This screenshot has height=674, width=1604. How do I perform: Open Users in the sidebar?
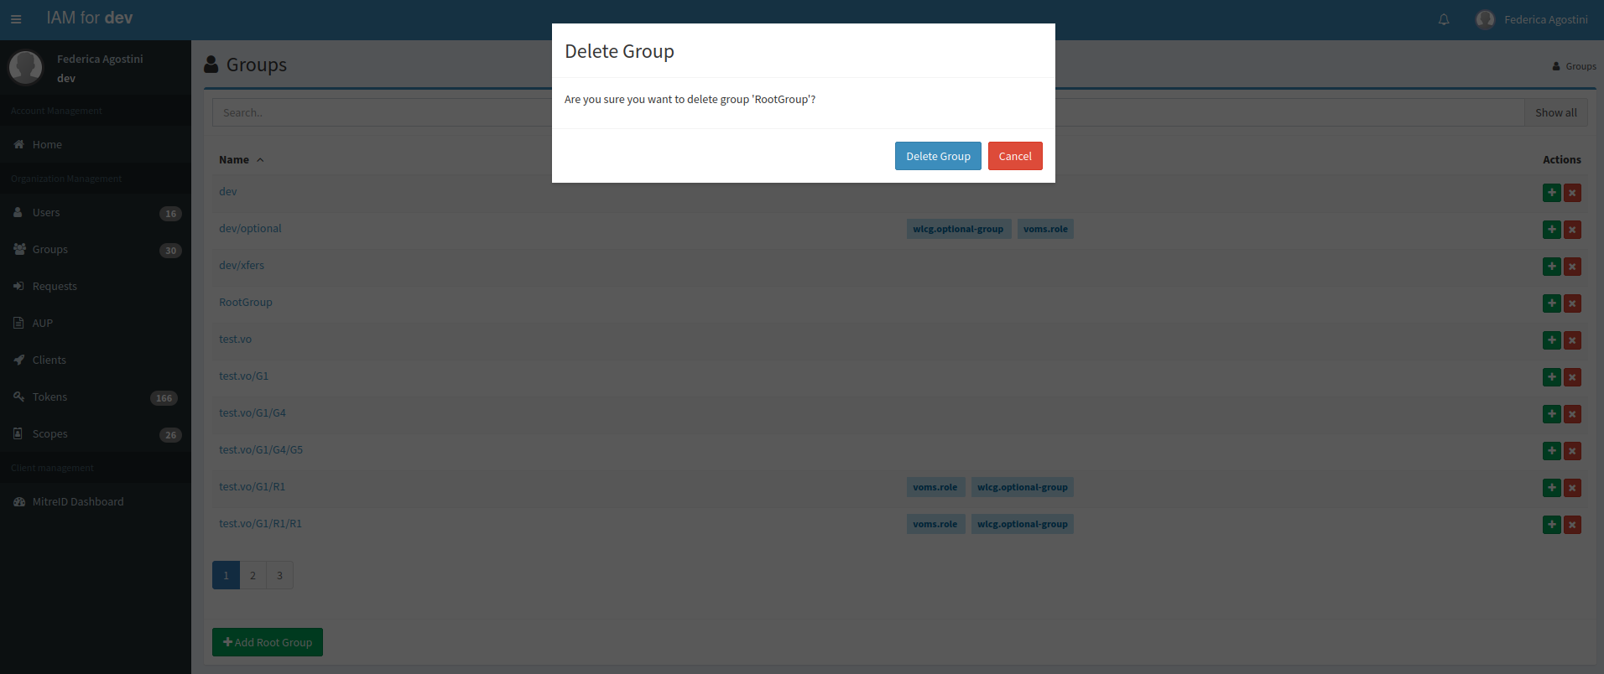click(x=96, y=213)
